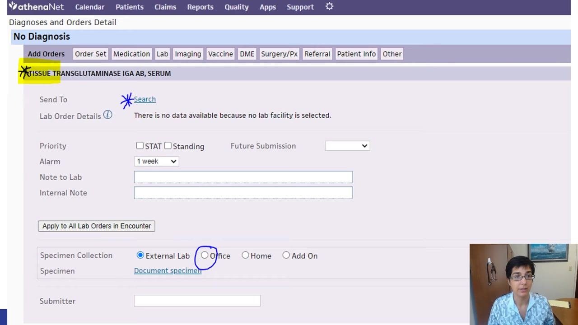Screen dimensions: 578x325
Task: Switch to the Order Set tab
Action: tap(91, 54)
